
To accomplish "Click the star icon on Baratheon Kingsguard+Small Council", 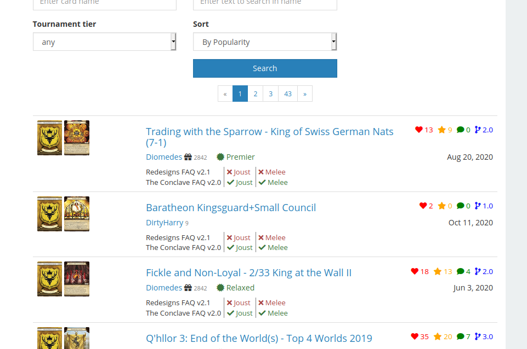I will pos(441,206).
